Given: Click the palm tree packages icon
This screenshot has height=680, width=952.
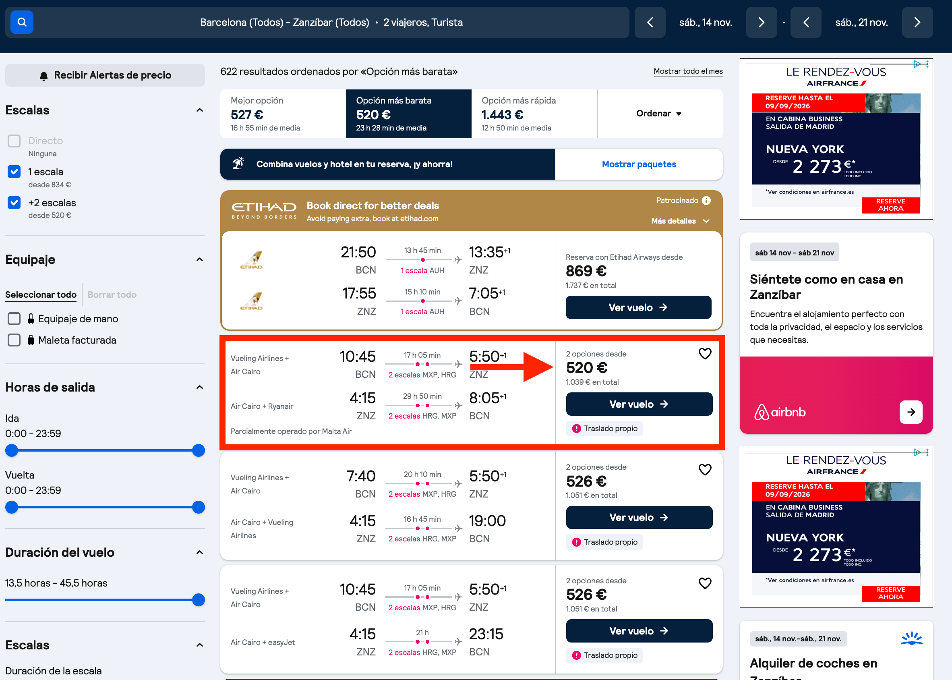Looking at the screenshot, I should pyautogui.click(x=238, y=164).
